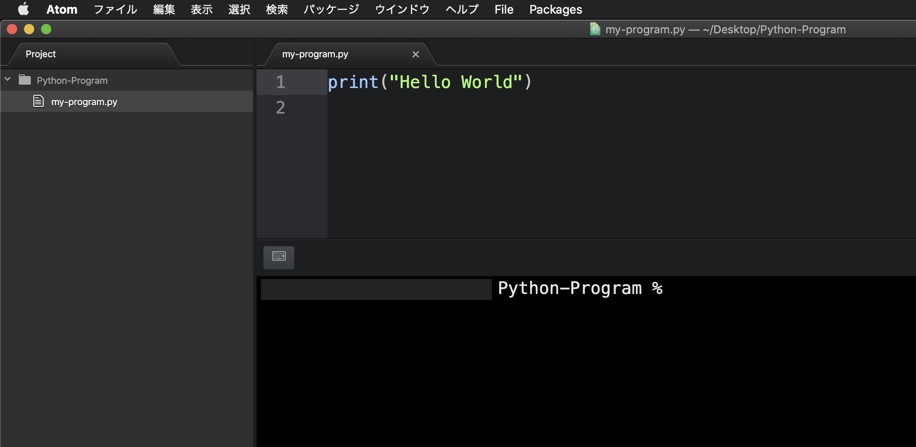Viewport: 916px width, 447px height.
Task: Open the Apple menu
Action: (24, 9)
